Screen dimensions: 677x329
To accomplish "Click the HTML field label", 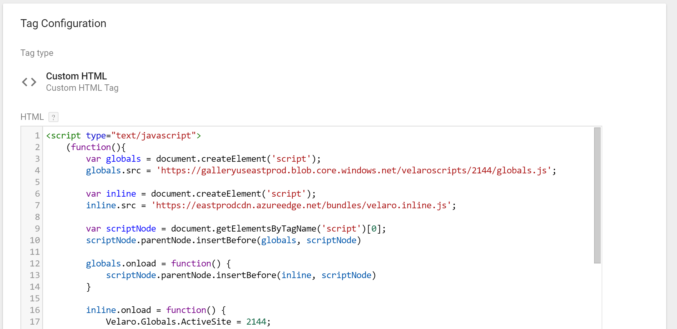I will (32, 117).
